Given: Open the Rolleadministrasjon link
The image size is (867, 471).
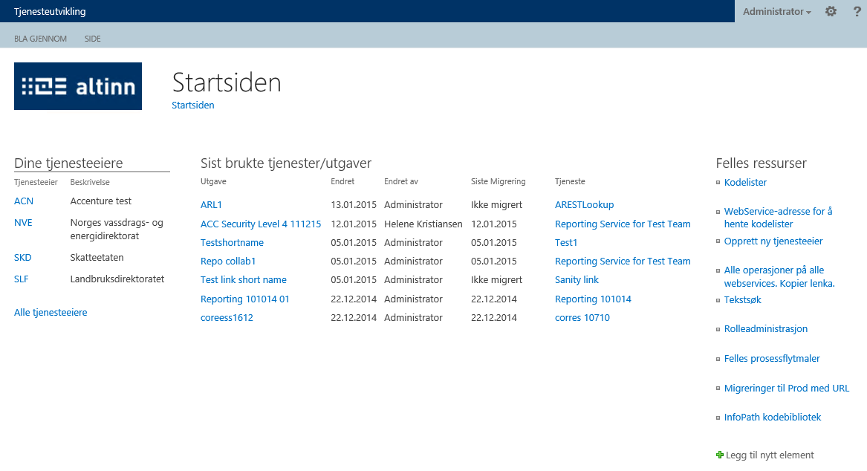Looking at the screenshot, I should pos(766,329).
